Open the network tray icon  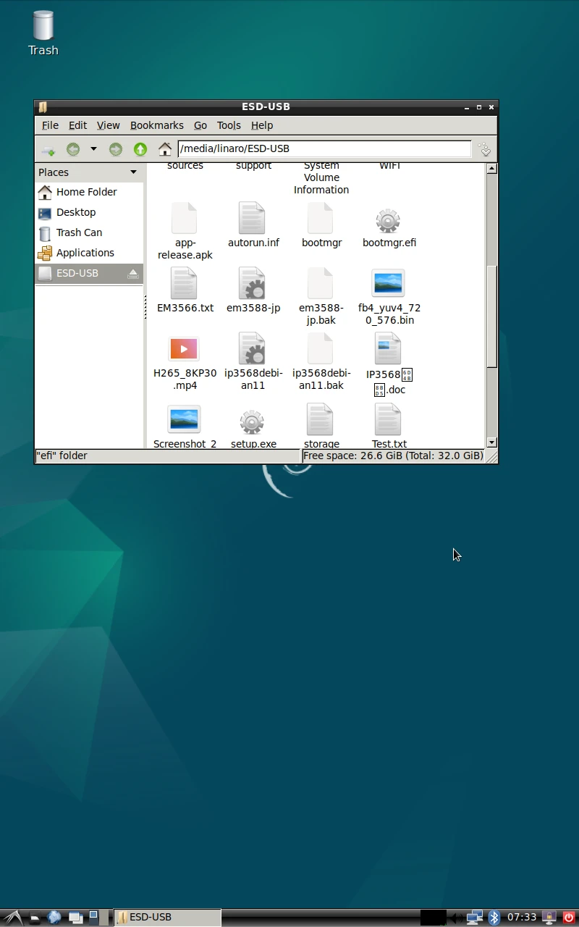[x=475, y=918]
